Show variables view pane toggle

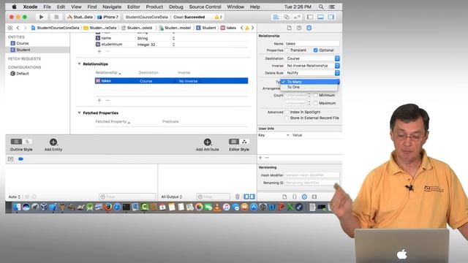click(x=246, y=197)
